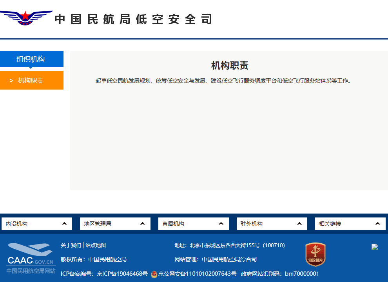Click the address text 北京市东城区东四西大街155号
Screen dimensions: 388x282
225,246
